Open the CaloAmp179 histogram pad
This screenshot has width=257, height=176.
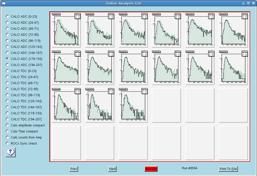[x=66, y=30]
